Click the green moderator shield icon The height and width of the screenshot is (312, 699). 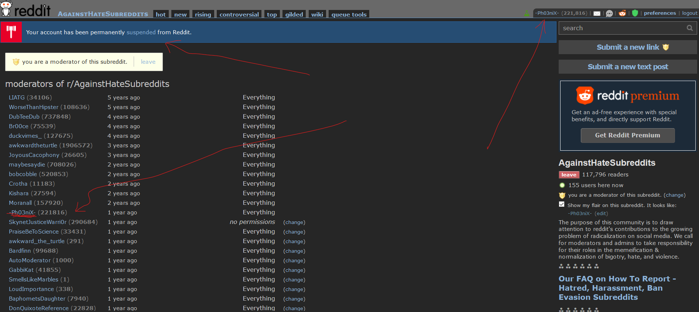tap(635, 13)
